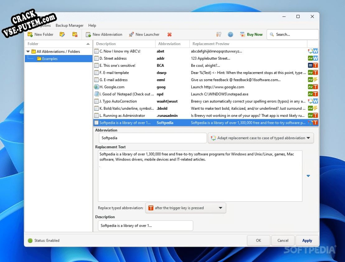Click the red X delete abbreviation icon
This screenshot has height=262, width=345.
(x=169, y=34)
